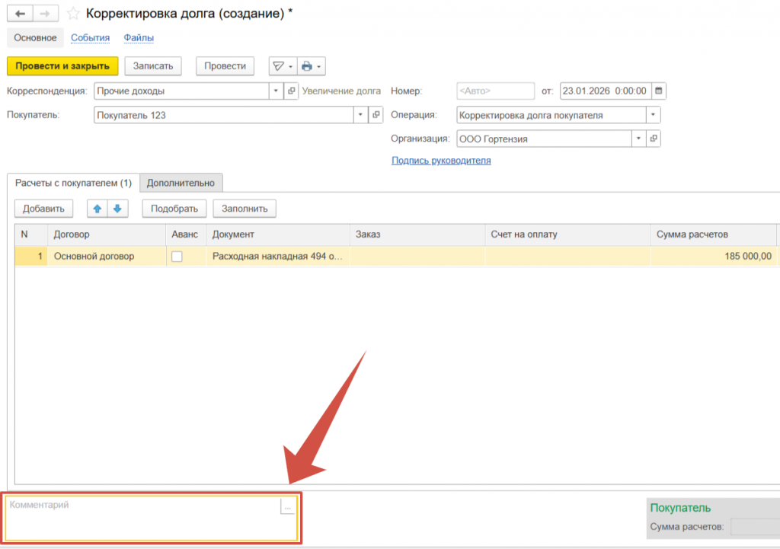Image resolution: width=780 pixels, height=549 pixels.
Task: Expand the Организация dropdown list
Action: (x=638, y=139)
